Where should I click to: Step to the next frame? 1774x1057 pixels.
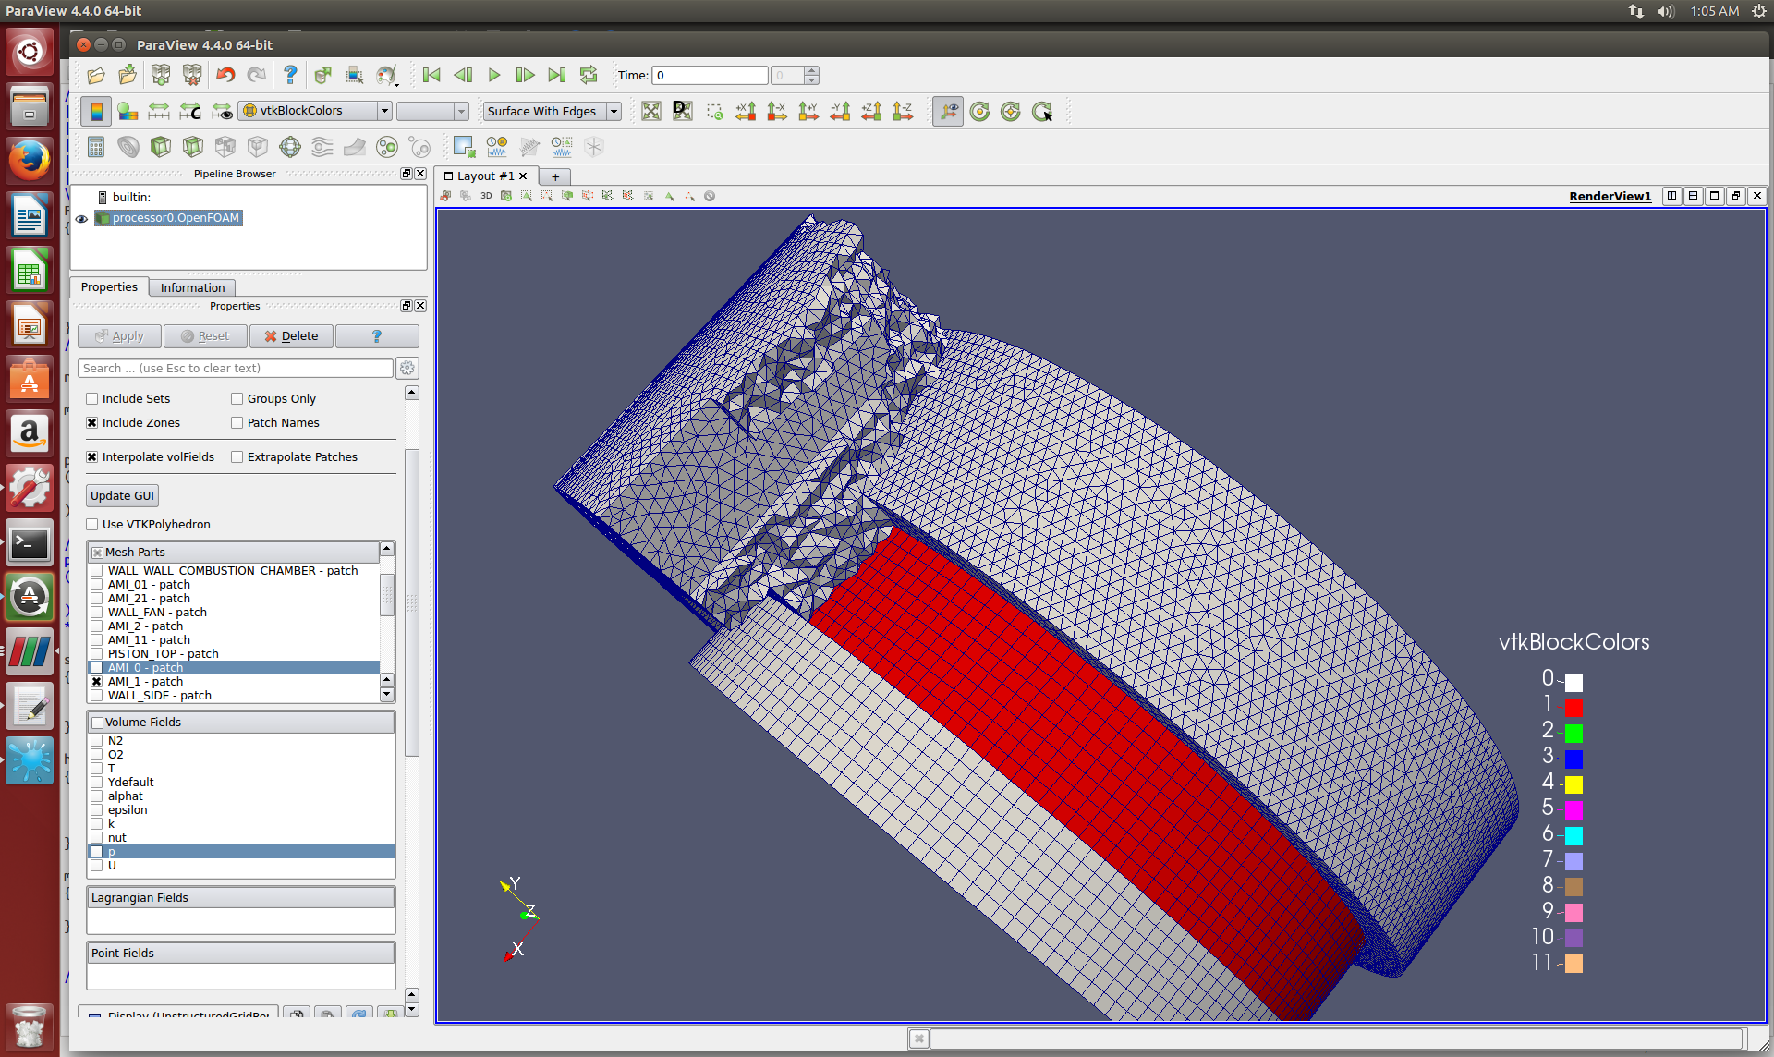(525, 76)
